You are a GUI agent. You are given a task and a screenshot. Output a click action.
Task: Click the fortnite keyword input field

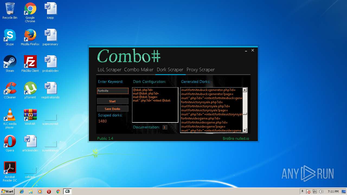(x=113, y=91)
